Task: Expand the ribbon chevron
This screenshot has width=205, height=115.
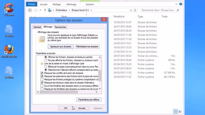Action: 176,4
